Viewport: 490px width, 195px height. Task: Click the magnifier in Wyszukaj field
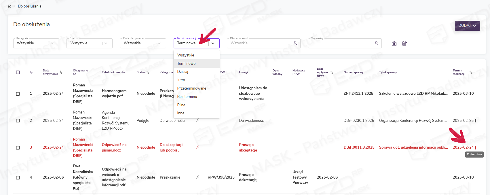376,43
